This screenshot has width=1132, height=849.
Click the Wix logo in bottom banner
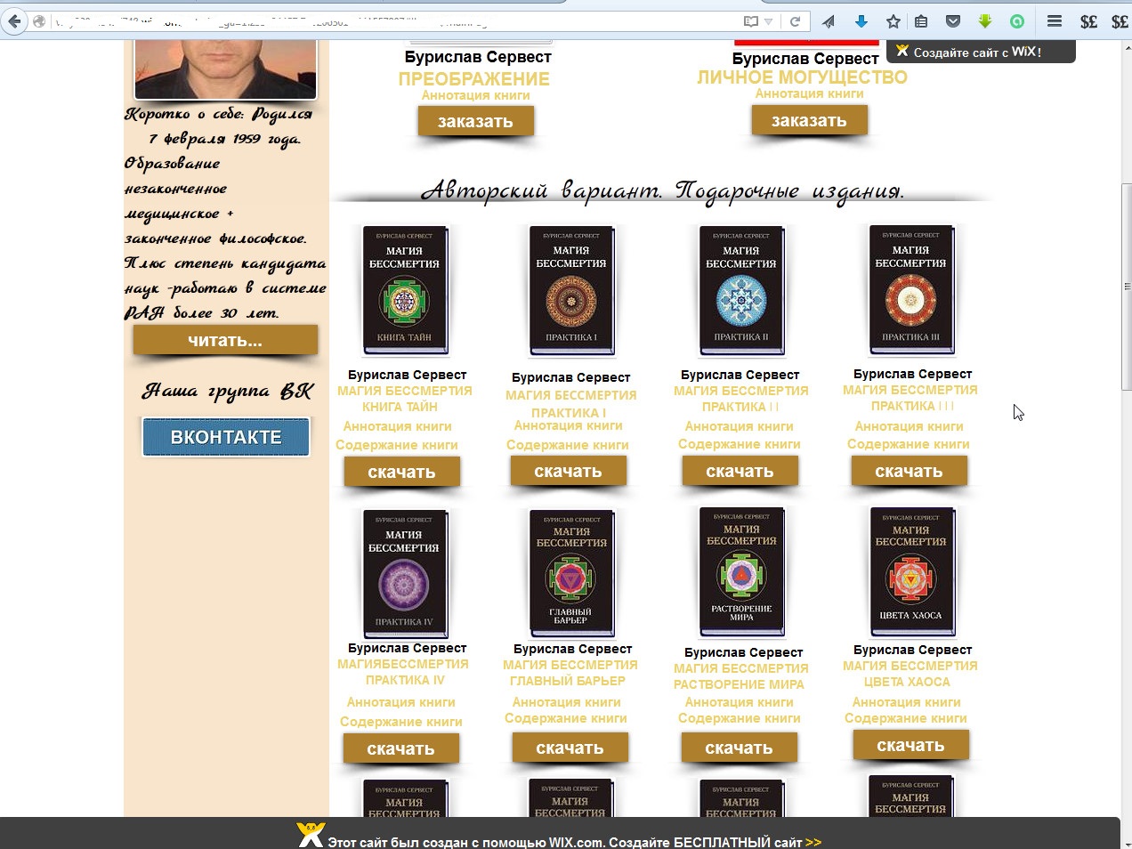pos(310,835)
